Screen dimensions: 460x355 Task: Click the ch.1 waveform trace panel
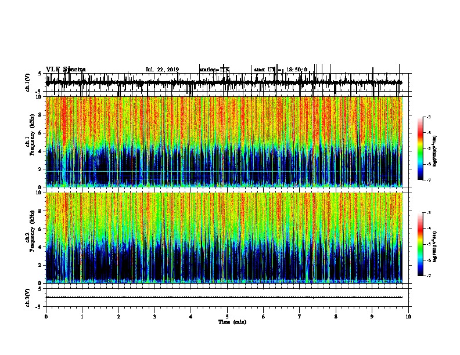[x=227, y=82]
